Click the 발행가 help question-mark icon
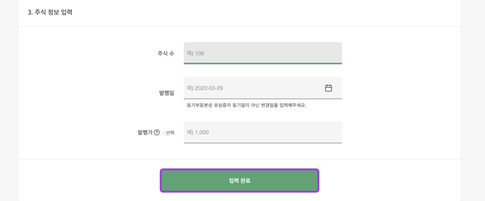 tap(156, 132)
